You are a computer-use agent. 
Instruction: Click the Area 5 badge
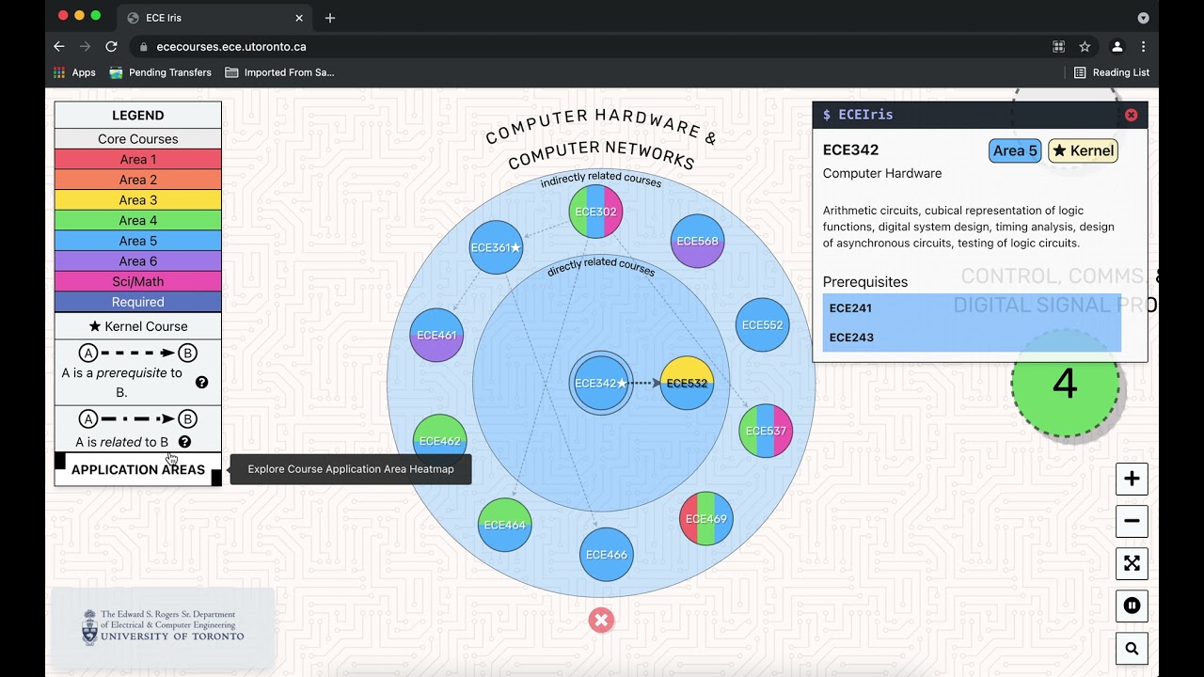[x=1015, y=150]
